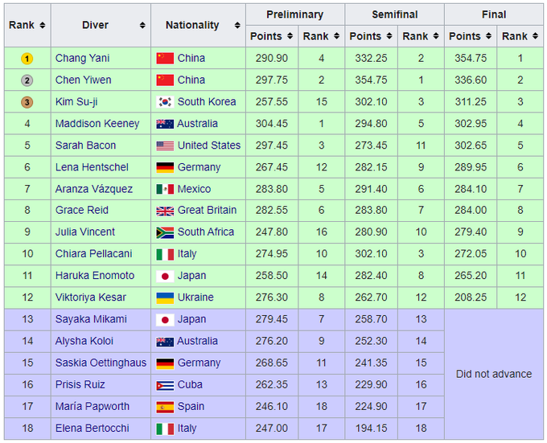
Task: Sort table by the Nationality column
Action: click(198, 25)
